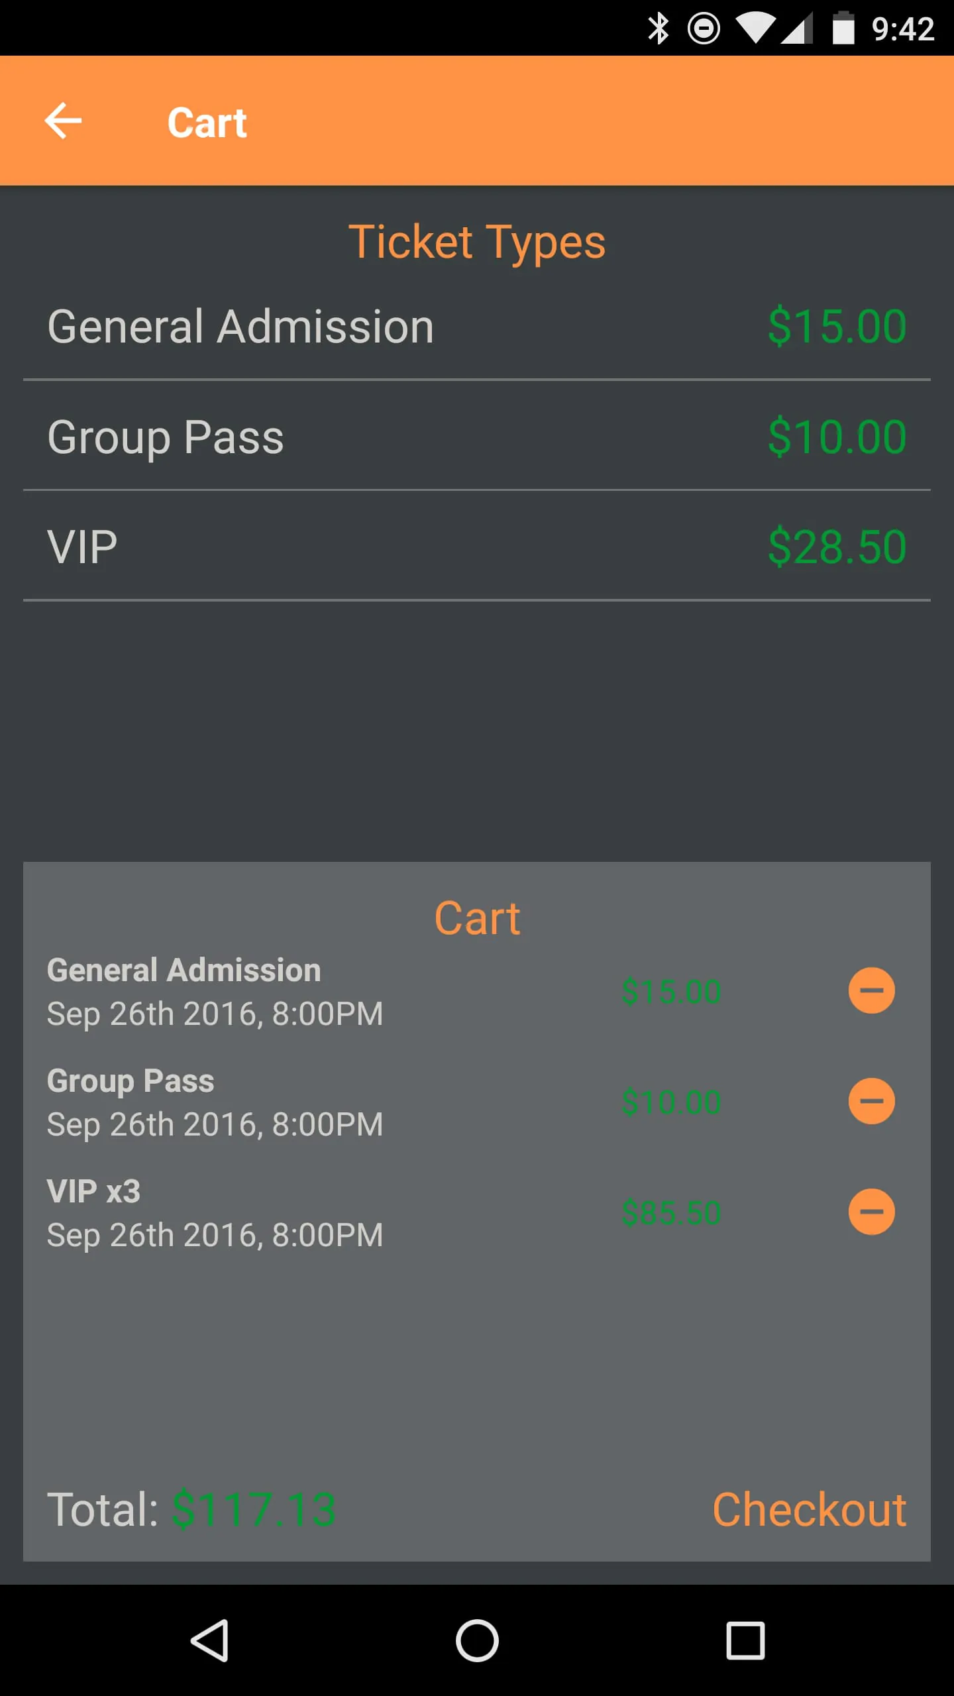Open the recent apps overview
The width and height of the screenshot is (954, 1696).
coord(745,1640)
